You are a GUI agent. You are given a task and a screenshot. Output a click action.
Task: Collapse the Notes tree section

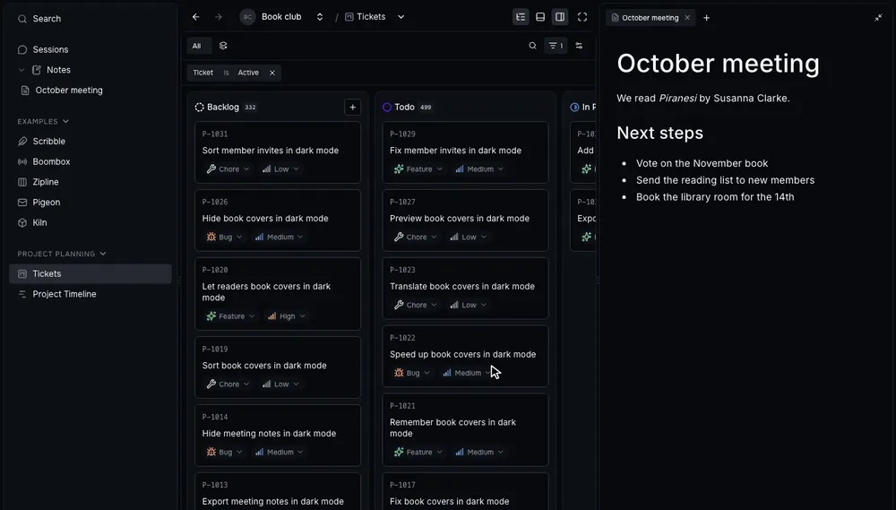coord(22,70)
